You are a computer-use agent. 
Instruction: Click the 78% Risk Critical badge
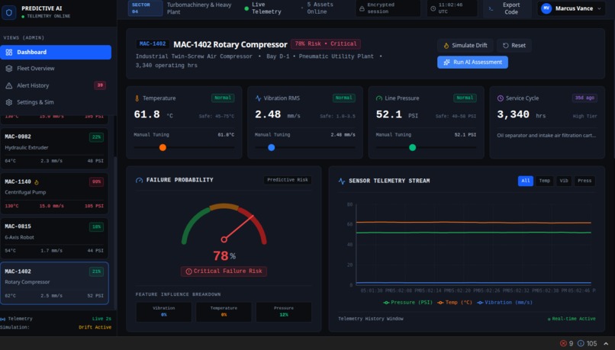(326, 44)
